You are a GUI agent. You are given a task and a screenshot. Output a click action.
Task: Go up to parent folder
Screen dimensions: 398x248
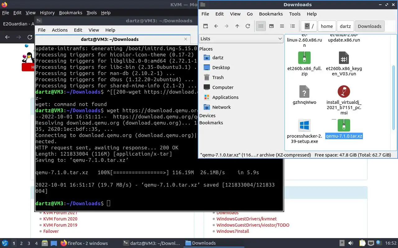tap(237, 26)
